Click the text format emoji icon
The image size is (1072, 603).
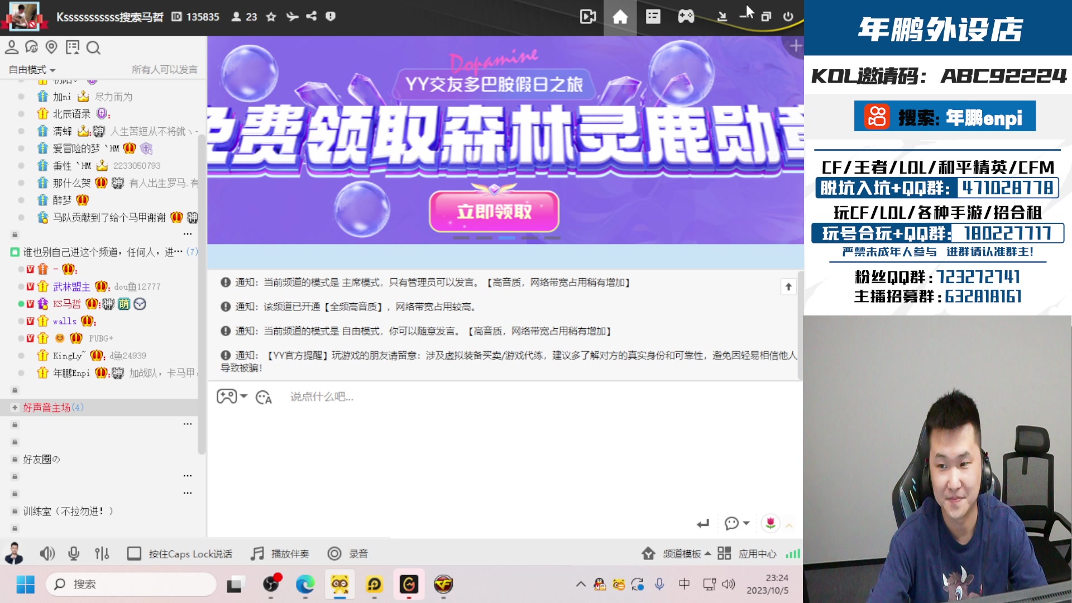pos(264,397)
